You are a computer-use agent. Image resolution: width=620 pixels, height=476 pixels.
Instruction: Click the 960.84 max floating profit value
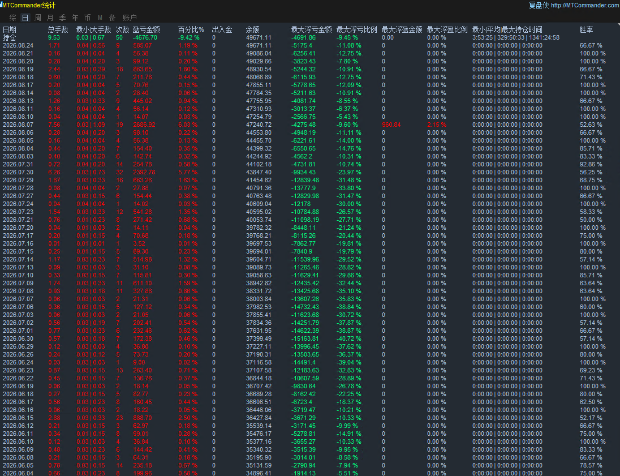tap(391, 125)
